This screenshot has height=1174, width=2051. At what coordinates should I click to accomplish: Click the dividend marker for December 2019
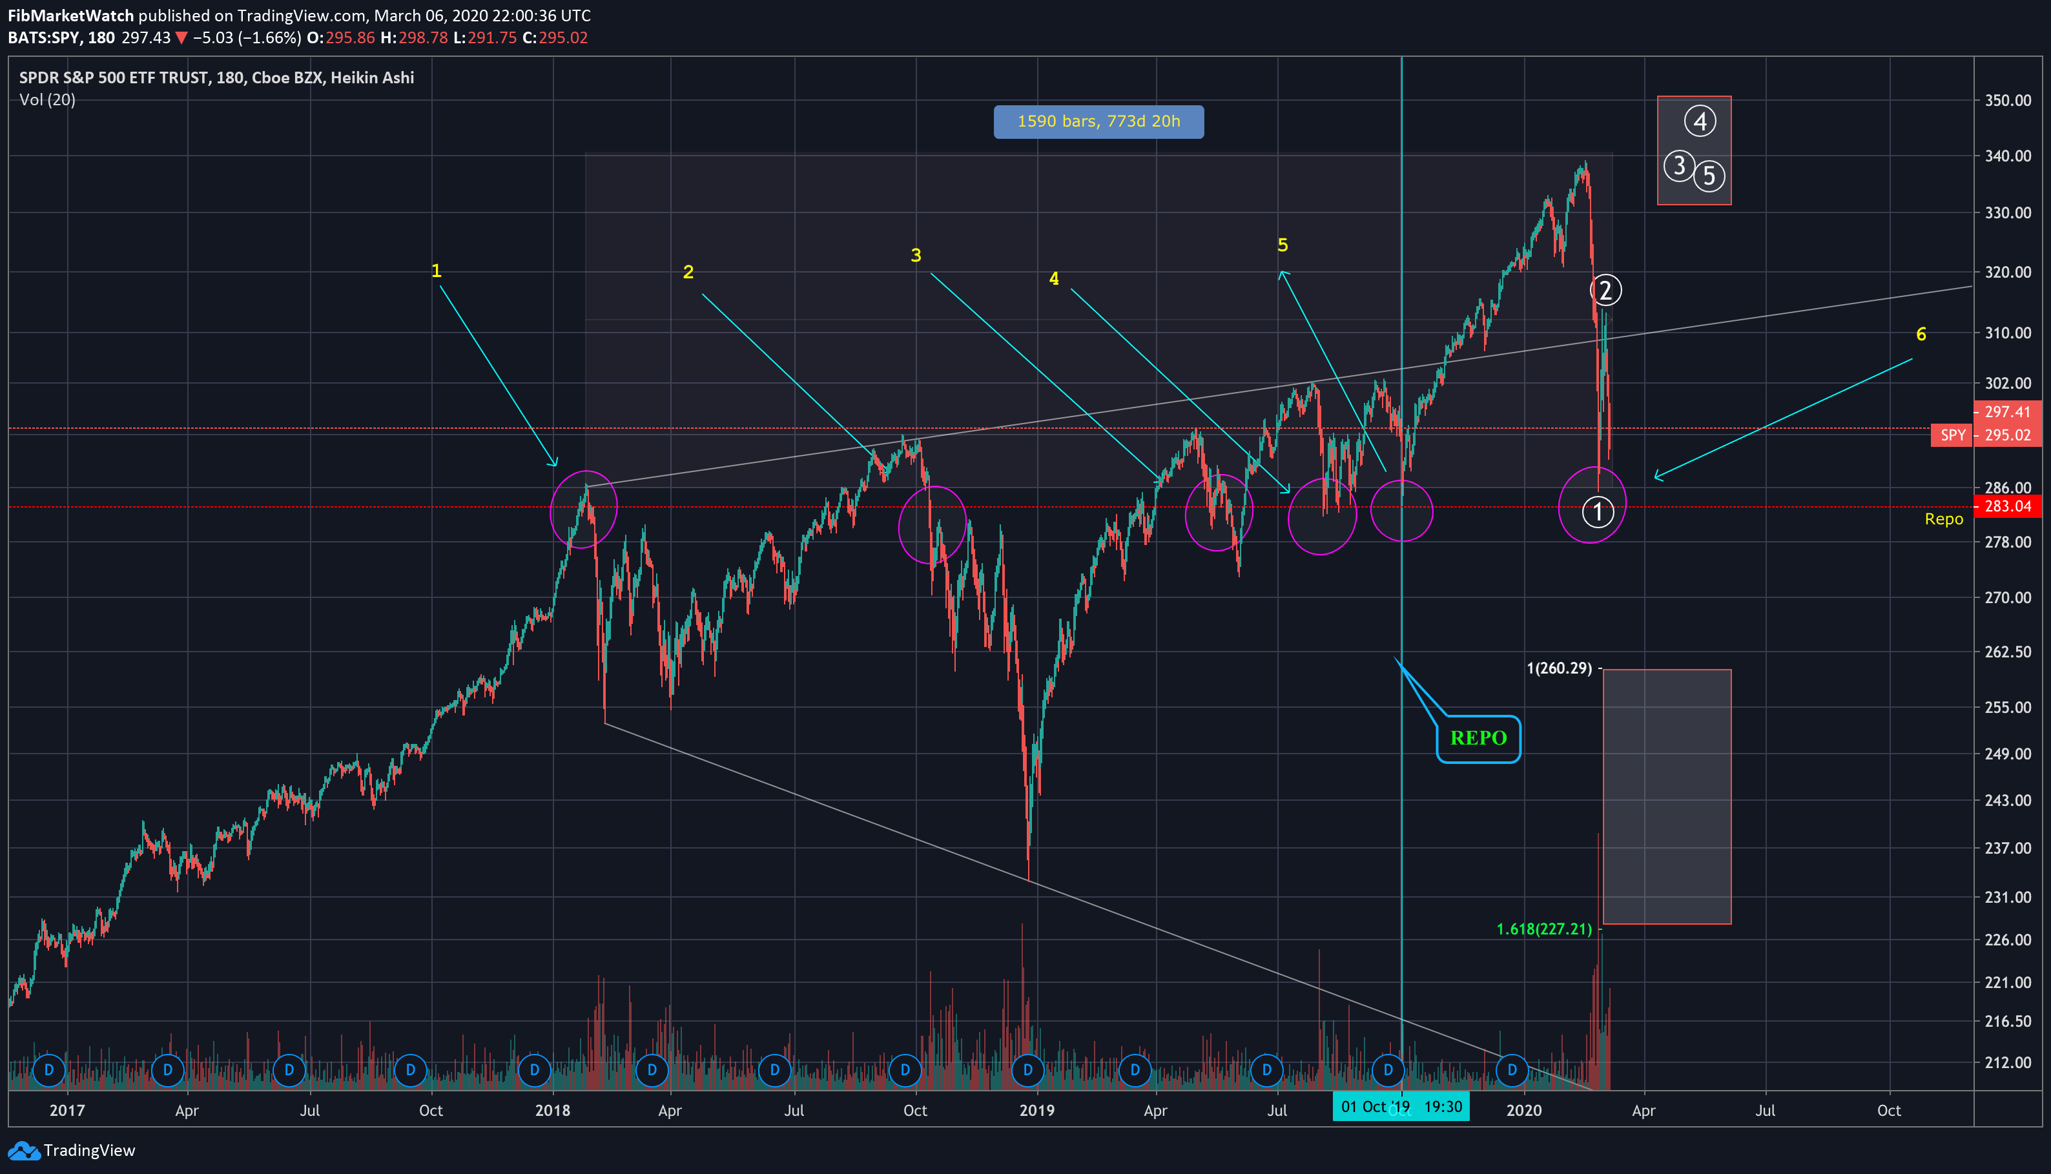tap(1512, 1070)
